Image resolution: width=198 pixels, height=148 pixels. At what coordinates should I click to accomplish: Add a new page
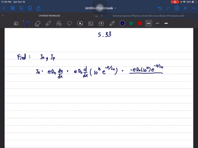[x=177, y=8]
